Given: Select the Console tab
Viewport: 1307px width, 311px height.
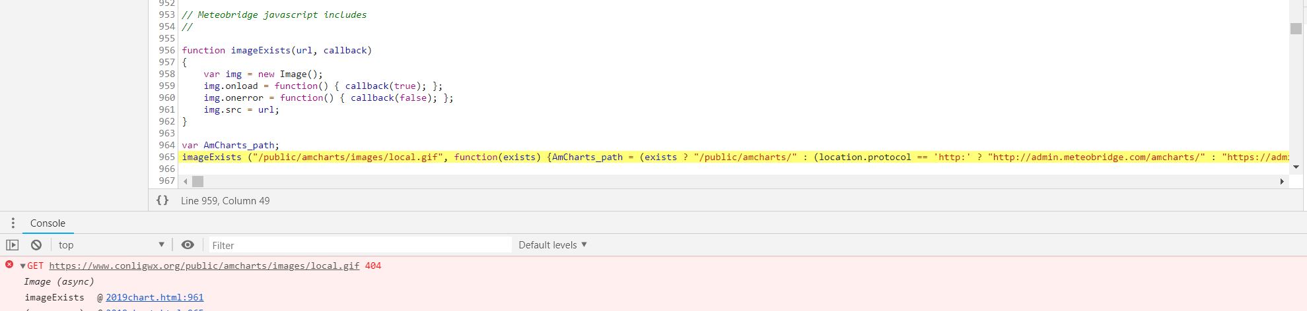Looking at the screenshot, I should tap(48, 223).
